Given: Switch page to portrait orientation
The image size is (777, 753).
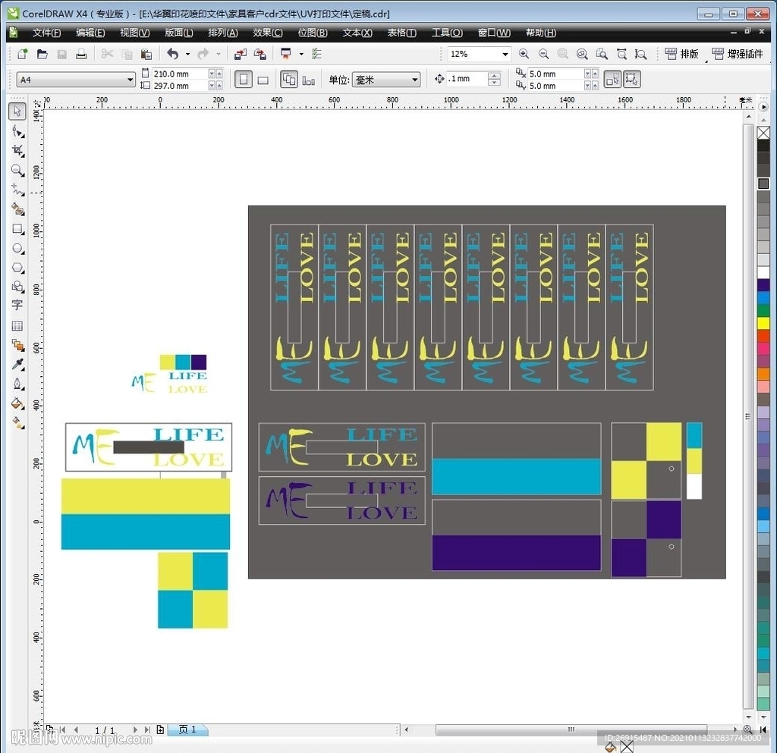Looking at the screenshot, I should [244, 80].
